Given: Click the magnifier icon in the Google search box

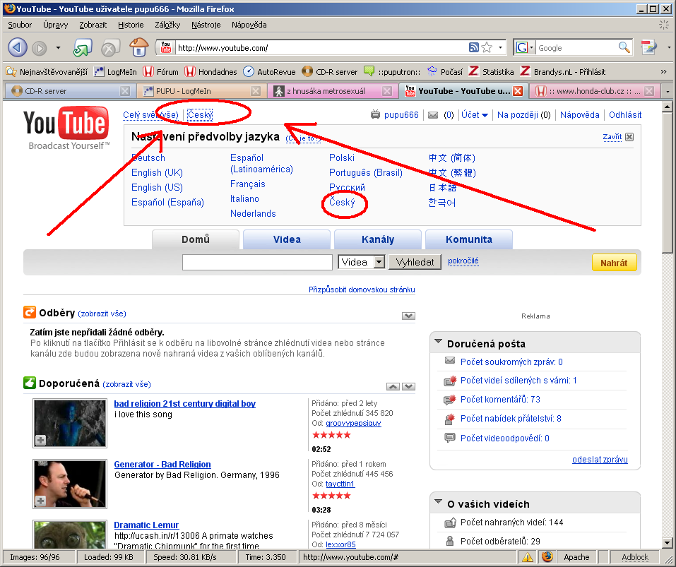Looking at the screenshot, I should 624,47.
